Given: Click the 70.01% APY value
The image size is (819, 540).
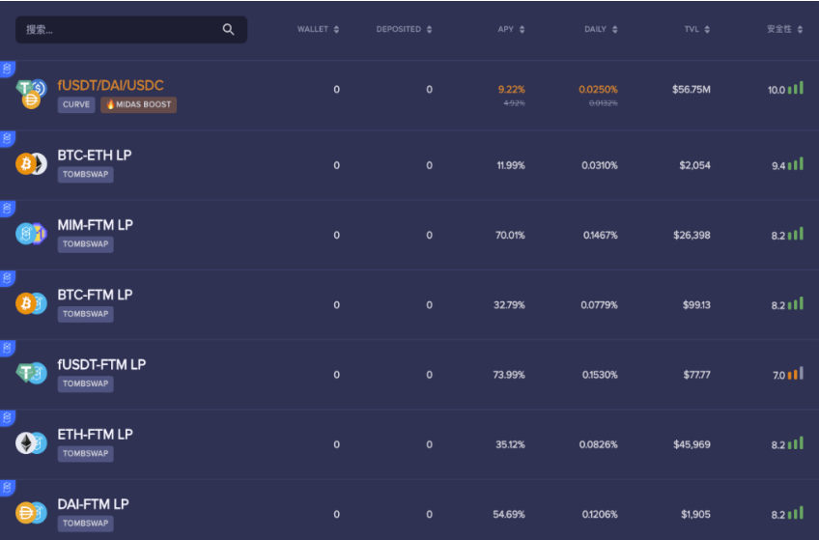Looking at the screenshot, I should (x=510, y=235).
